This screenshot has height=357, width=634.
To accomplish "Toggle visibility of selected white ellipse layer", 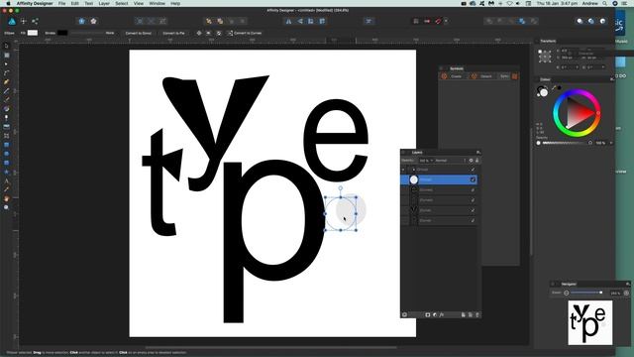I will point(473,179).
